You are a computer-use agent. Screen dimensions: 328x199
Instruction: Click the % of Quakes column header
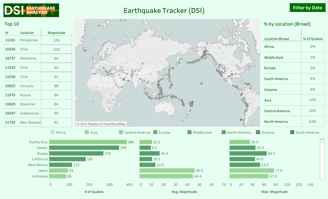click(x=313, y=39)
